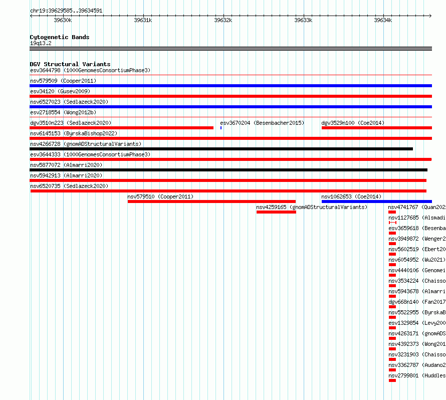The width and height of the screenshot is (446, 400).
Task: Open nsv5942913 (Almarri2020) variant label
Action: coord(66,175)
